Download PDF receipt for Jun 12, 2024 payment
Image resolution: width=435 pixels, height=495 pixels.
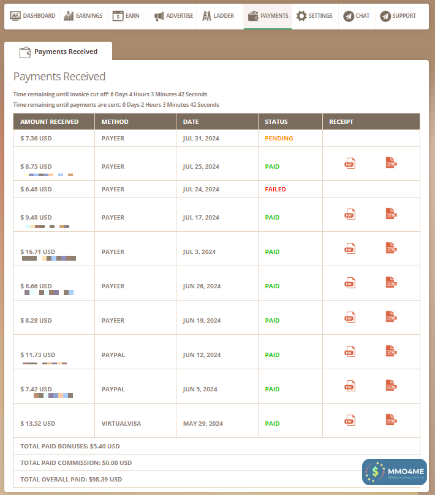click(350, 351)
